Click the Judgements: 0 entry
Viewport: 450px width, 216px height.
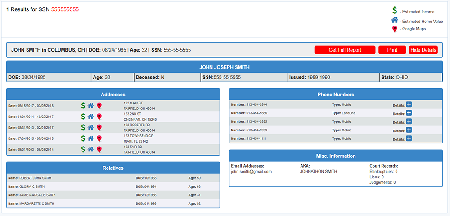[x=382, y=182]
